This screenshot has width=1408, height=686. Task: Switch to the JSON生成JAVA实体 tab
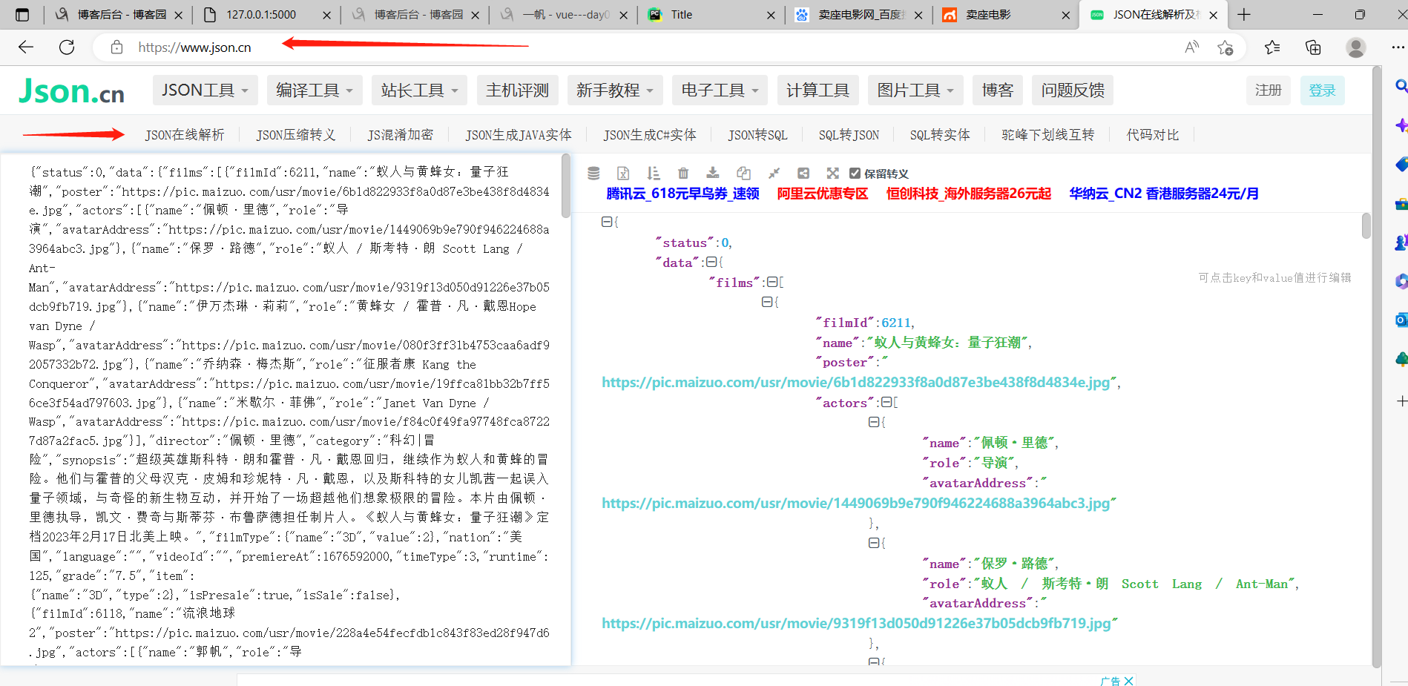pyautogui.click(x=519, y=135)
